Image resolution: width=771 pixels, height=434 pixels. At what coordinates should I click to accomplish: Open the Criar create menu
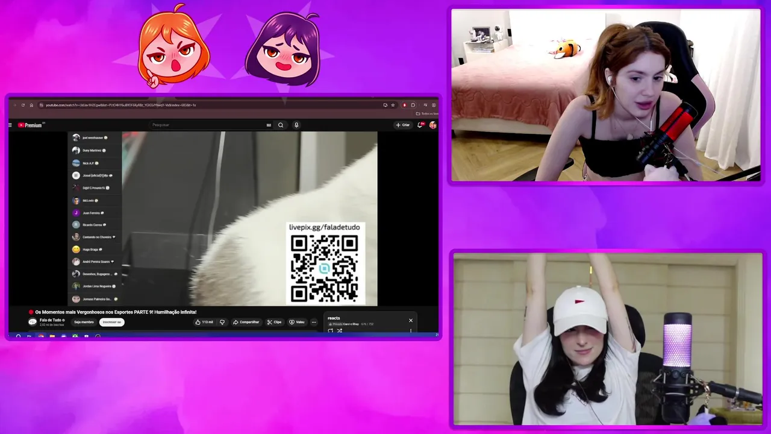pos(403,125)
